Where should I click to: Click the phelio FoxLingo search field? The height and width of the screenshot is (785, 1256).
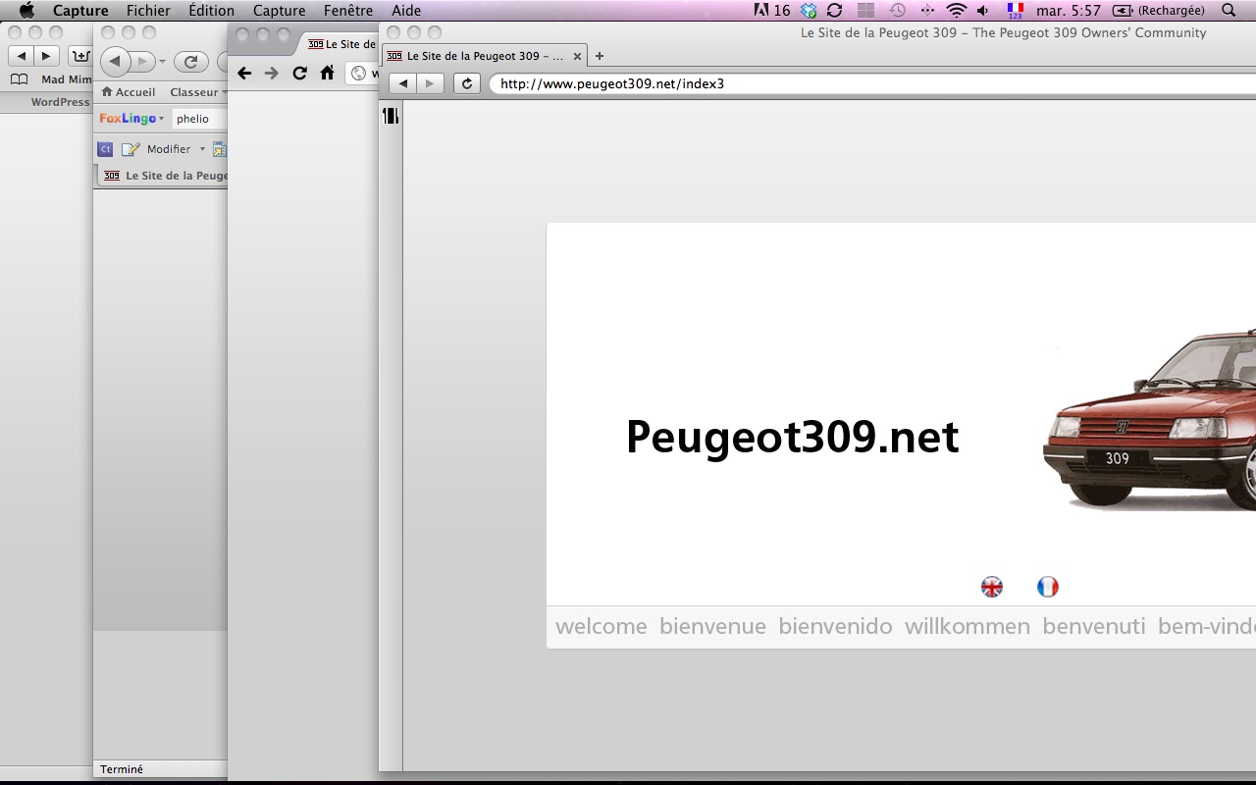(200, 119)
